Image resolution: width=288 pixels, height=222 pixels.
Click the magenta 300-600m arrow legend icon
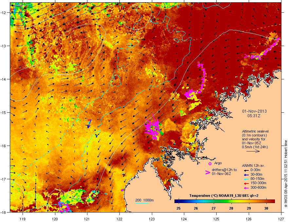point(246,188)
